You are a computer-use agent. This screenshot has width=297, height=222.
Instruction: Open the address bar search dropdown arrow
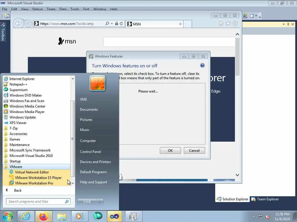112,24
